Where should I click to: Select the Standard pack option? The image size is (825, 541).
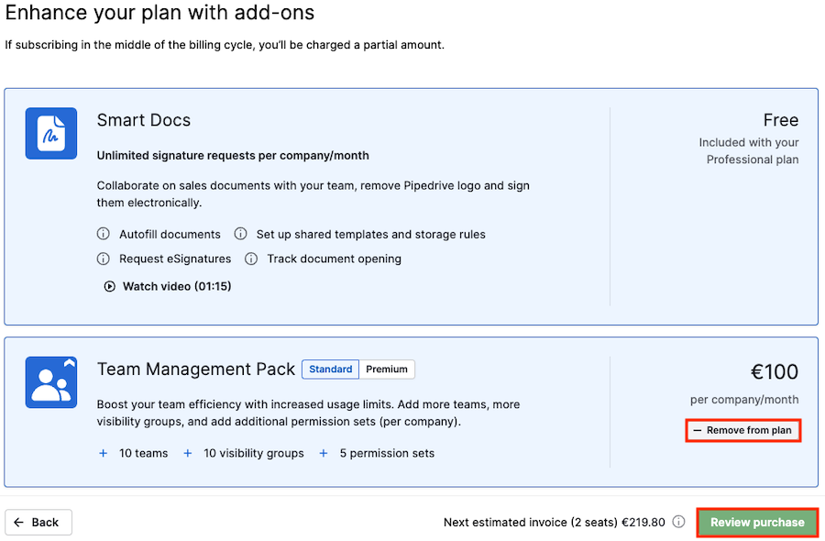pyautogui.click(x=330, y=370)
